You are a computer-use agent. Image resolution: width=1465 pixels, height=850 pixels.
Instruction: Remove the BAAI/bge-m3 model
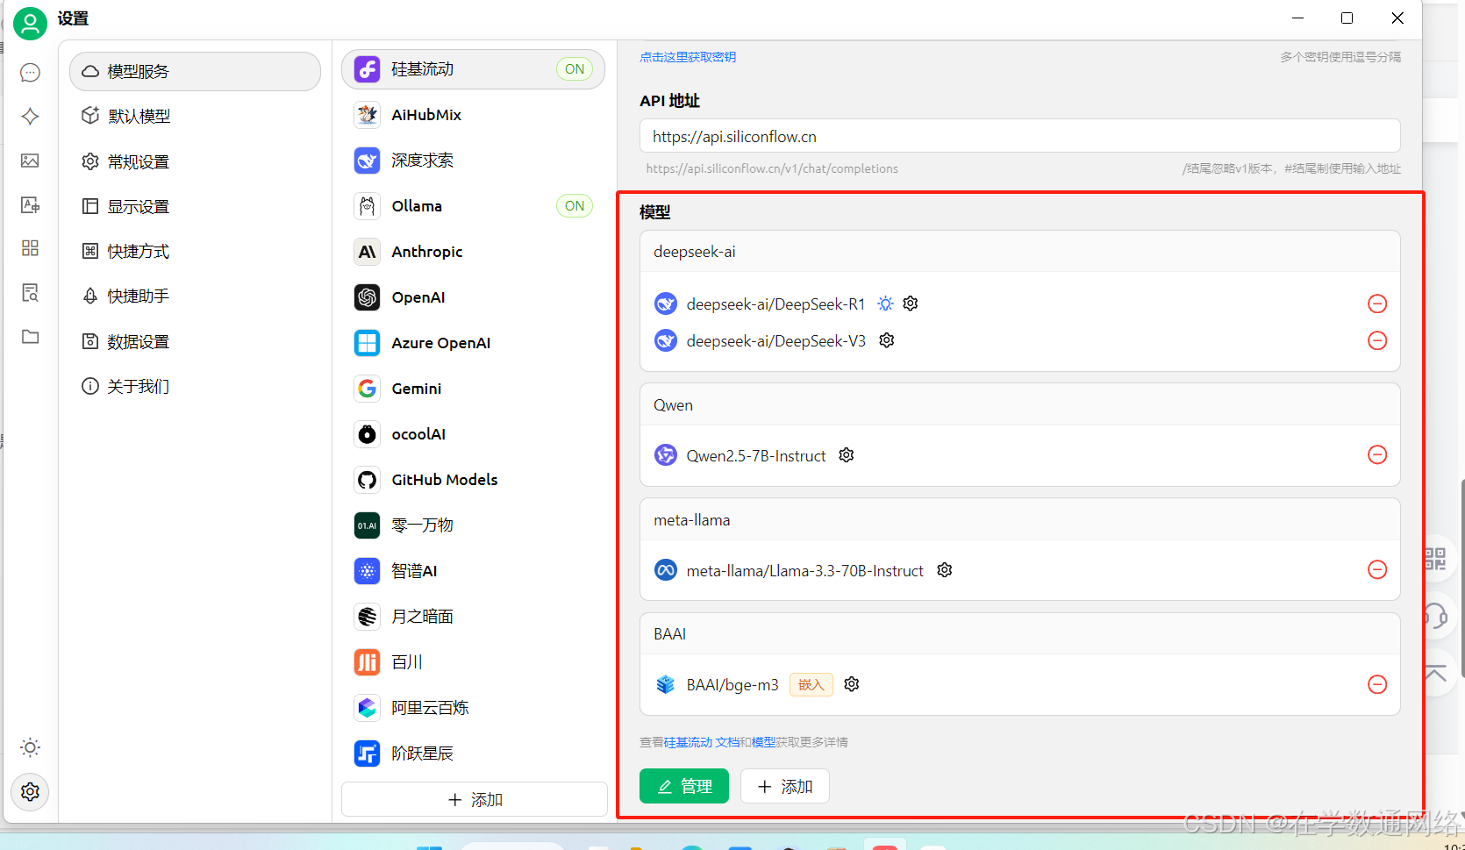coord(1377,684)
